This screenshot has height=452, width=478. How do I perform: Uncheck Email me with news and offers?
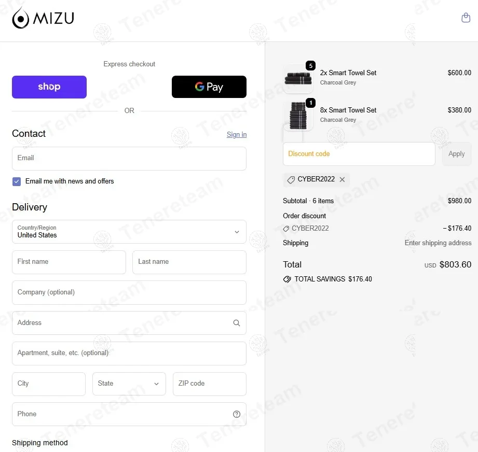tap(17, 181)
